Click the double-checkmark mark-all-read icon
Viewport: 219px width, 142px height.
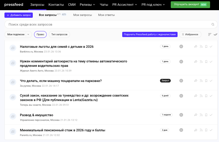[x=216, y=34]
